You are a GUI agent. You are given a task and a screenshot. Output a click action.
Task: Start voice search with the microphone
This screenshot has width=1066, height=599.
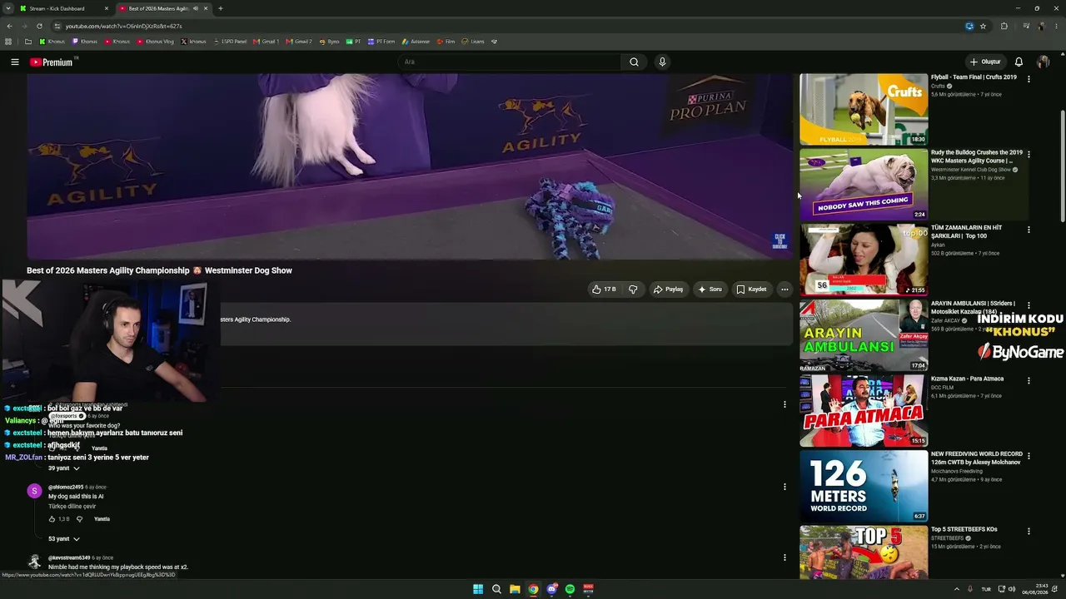tap(662, 62)
